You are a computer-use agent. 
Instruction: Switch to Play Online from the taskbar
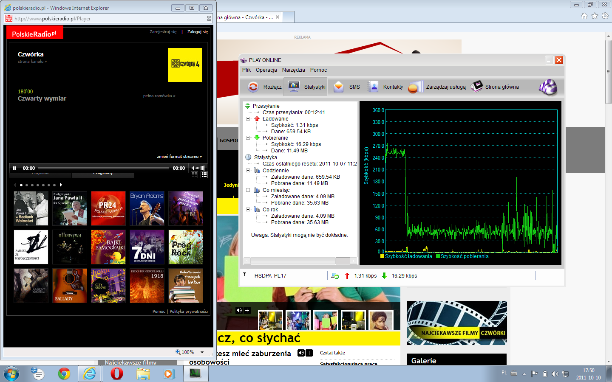coord(195,374)
